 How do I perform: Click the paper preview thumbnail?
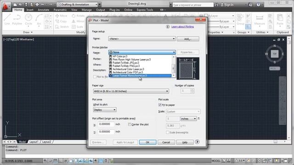pos(188,68)
